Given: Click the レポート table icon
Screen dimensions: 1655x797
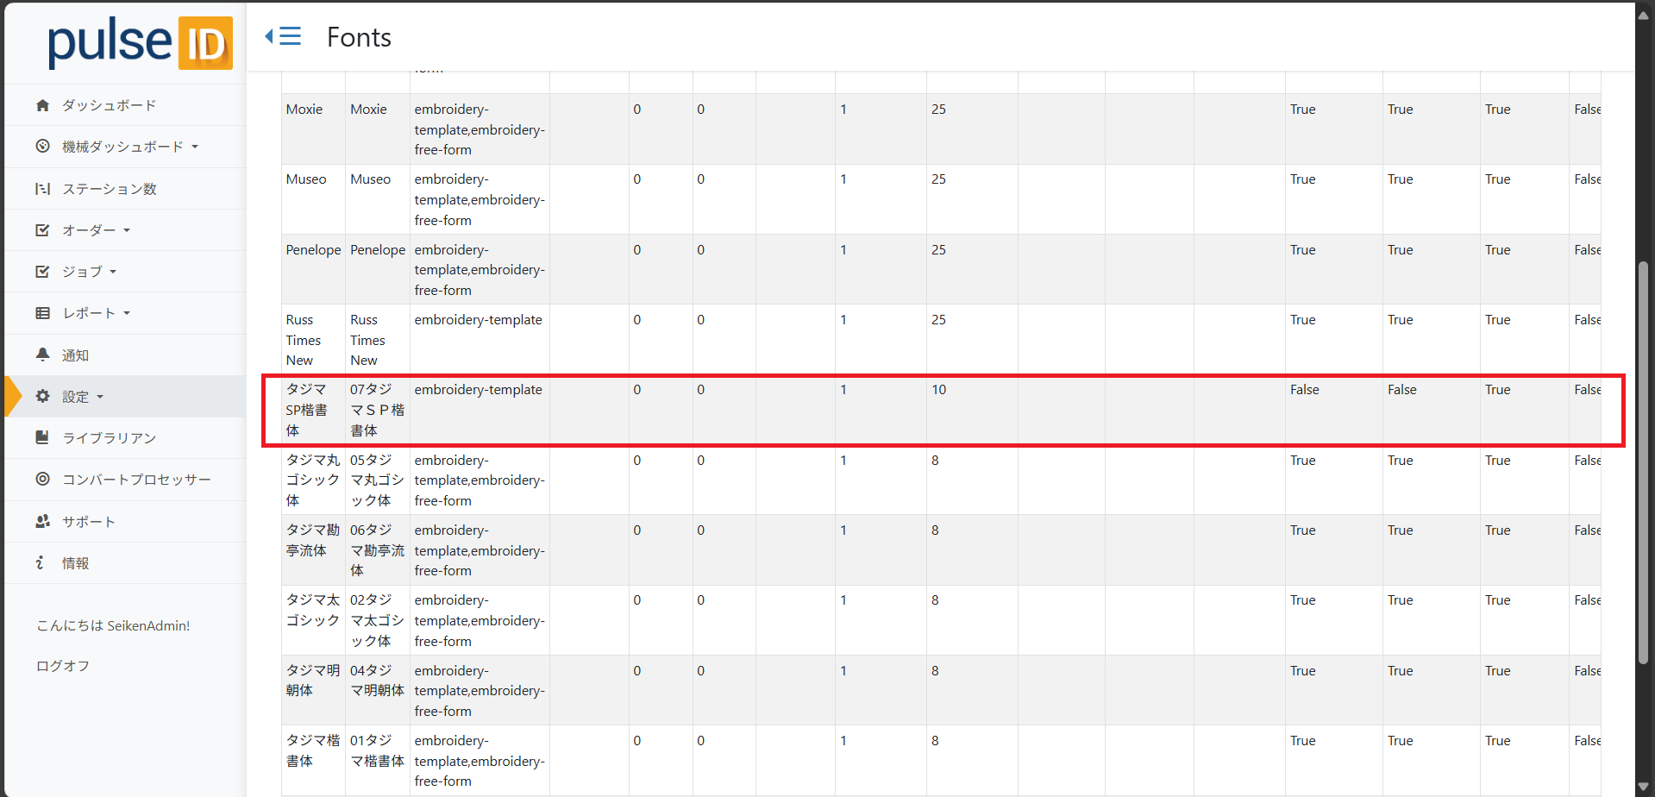Looking at the screenshot, I should click(42, 313).
